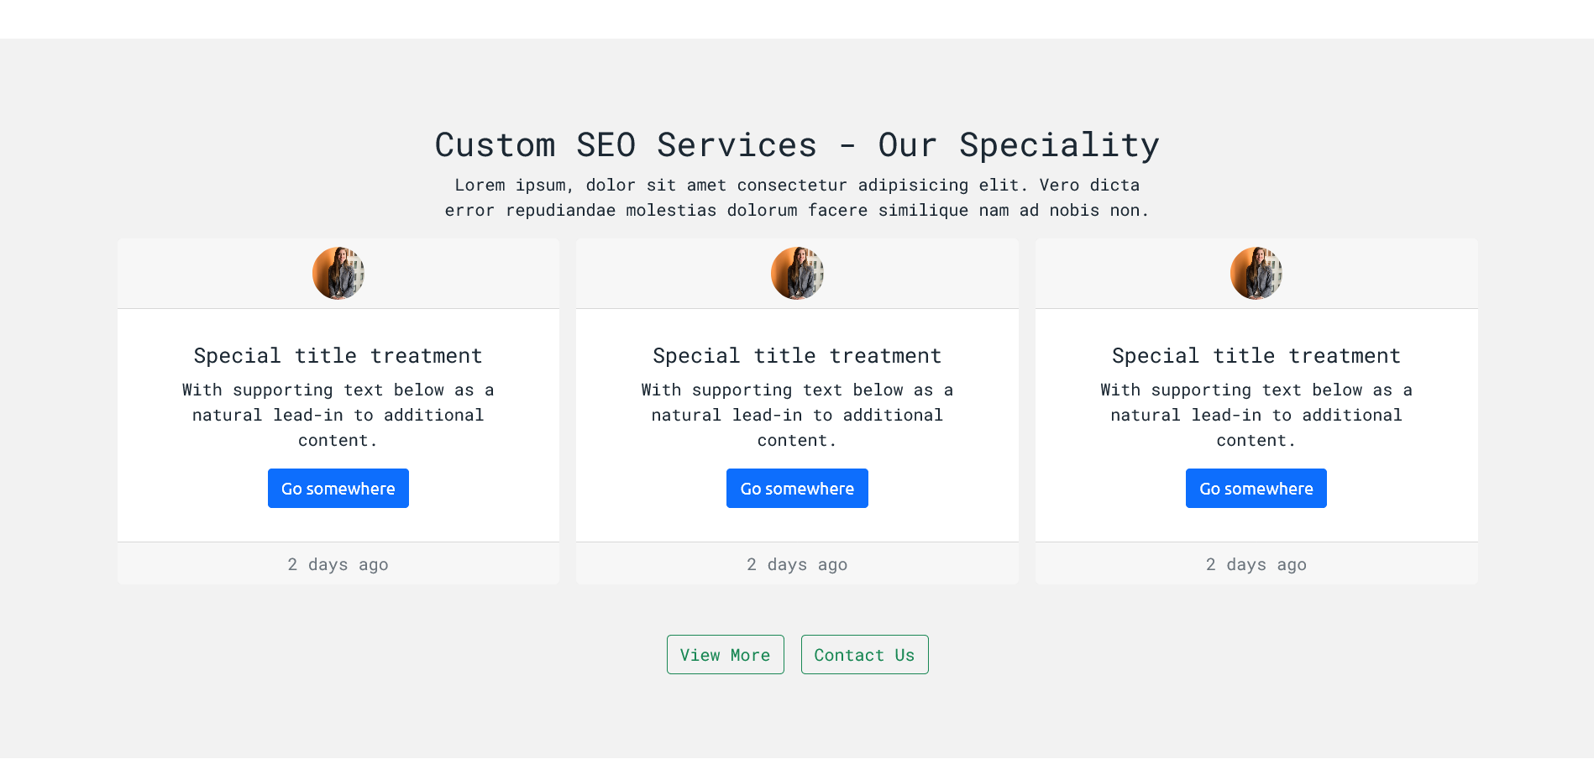This screenshot has width=1594, height=775.
Task: Click the Lorem ipsum subtitle paragraph
Action: click(797, 197)
